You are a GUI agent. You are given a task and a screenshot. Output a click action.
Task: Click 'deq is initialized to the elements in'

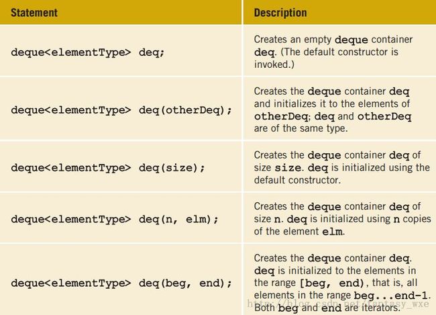click(x=335, y=271)
